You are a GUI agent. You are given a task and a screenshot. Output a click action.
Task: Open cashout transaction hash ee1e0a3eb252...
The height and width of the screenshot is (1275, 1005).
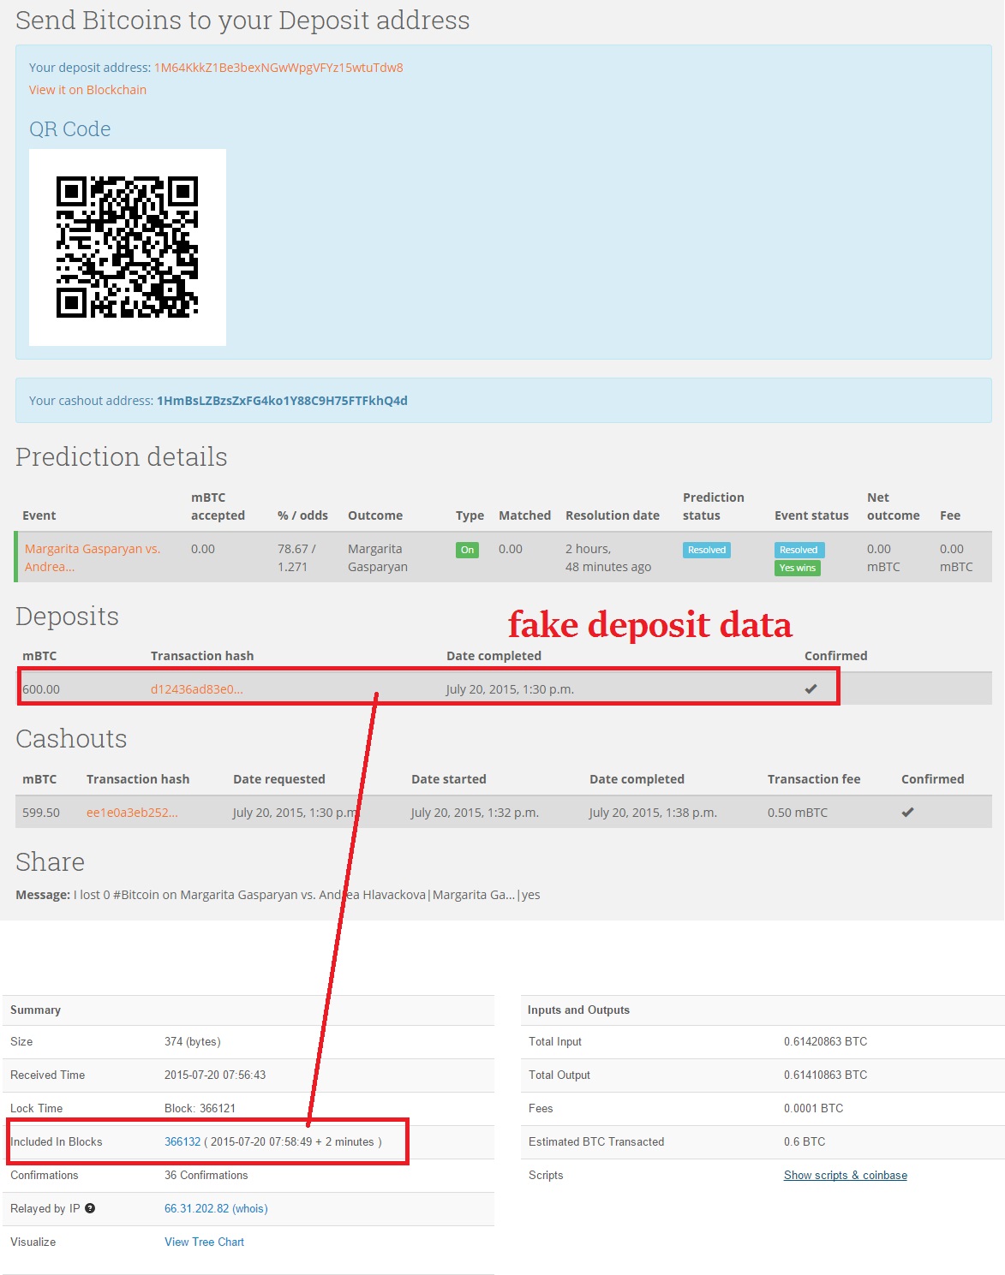[132, 813]
